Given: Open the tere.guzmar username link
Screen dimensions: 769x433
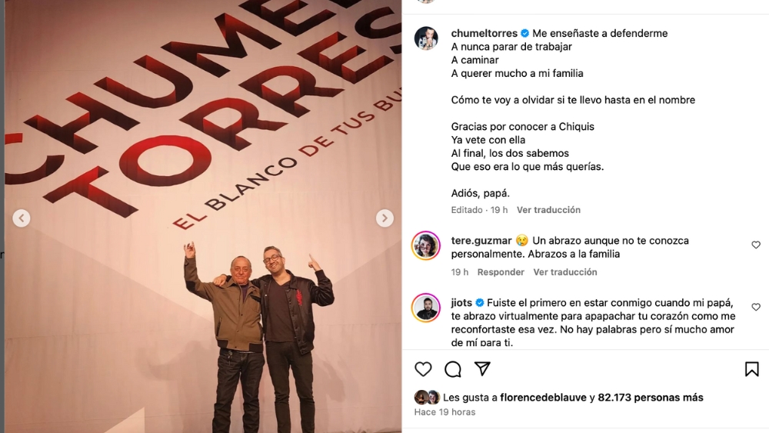Looking at the screenshot, I should click(481, 240).
